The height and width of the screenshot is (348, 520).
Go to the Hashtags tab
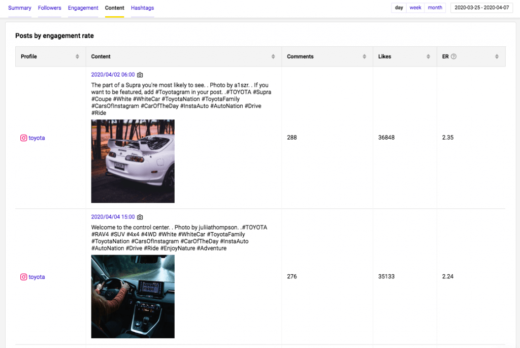142,8
